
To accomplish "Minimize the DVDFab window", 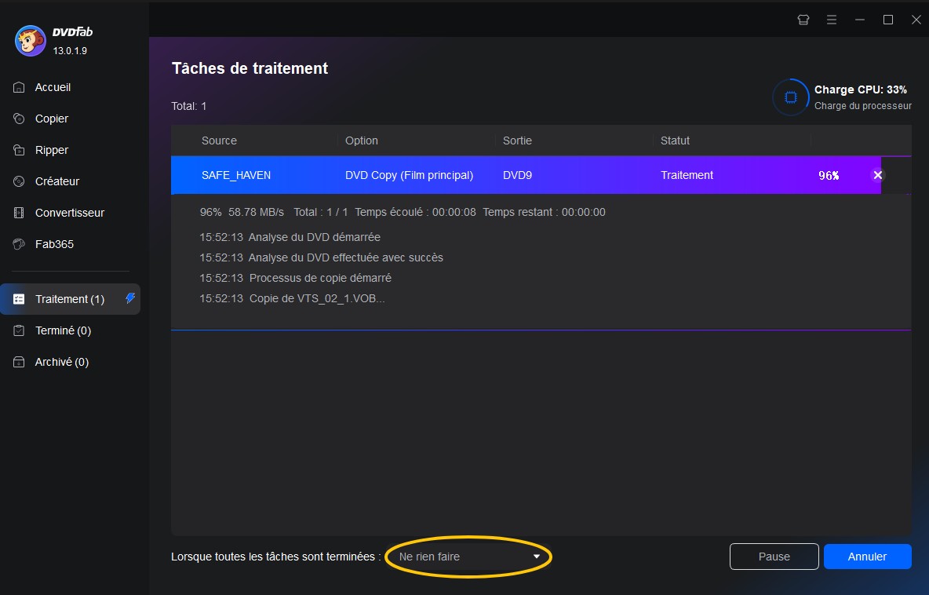I will point(860,20).
